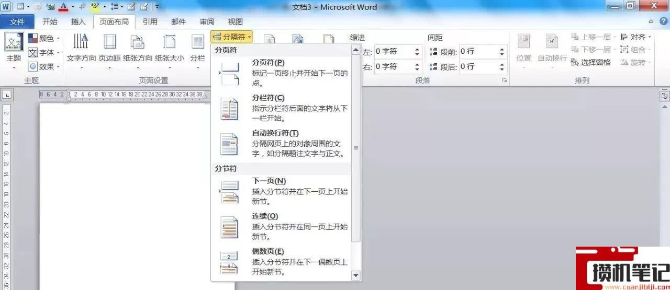Viewport: 670px width, 290px height.
Task: Open the 选择窗格 selection pane
Action: point(591,62)
